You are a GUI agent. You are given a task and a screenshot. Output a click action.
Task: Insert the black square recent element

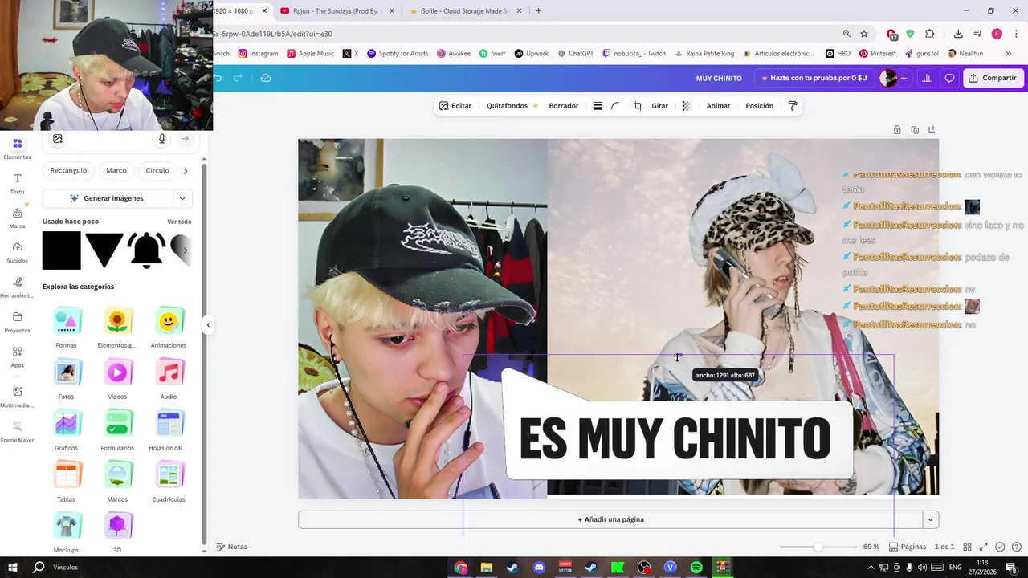(x=62, y=250)
